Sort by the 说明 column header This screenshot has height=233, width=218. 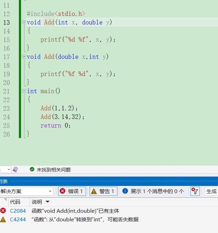pos(37,202)
